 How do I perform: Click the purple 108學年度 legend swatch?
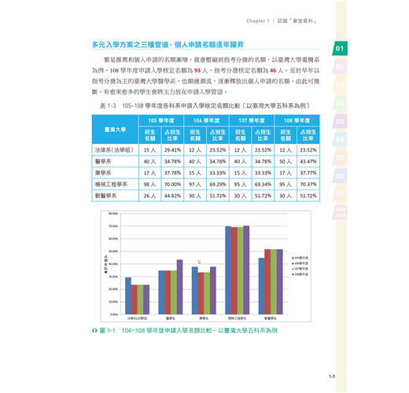(293, 274)
